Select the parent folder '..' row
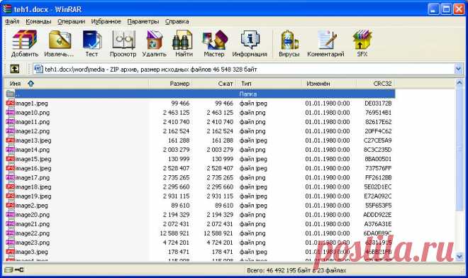 click(x=200, y=94)
